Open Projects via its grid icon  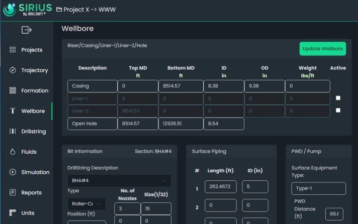tap(13, 50)
